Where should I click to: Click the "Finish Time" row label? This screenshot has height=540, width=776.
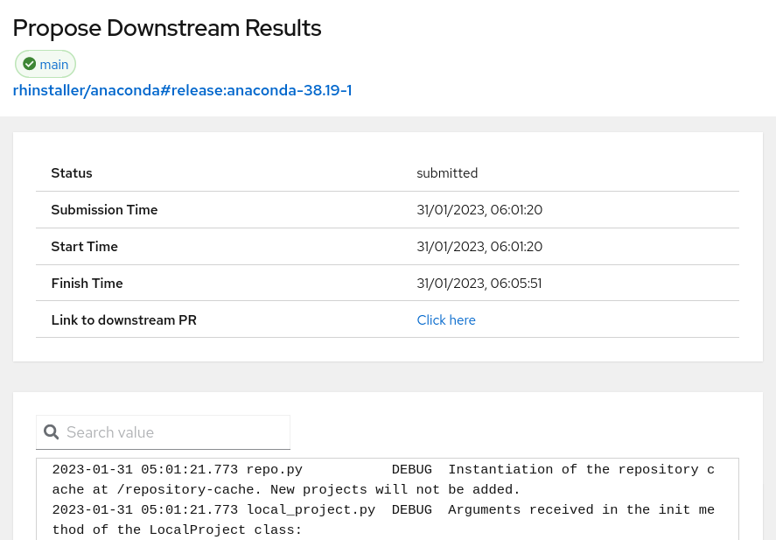87,284
